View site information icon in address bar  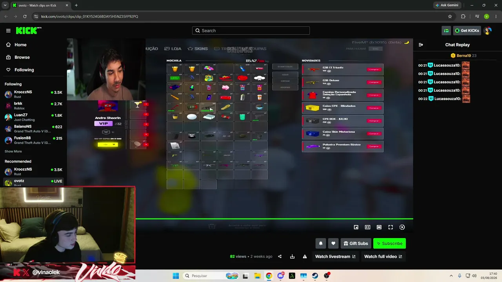coord(36,16)
